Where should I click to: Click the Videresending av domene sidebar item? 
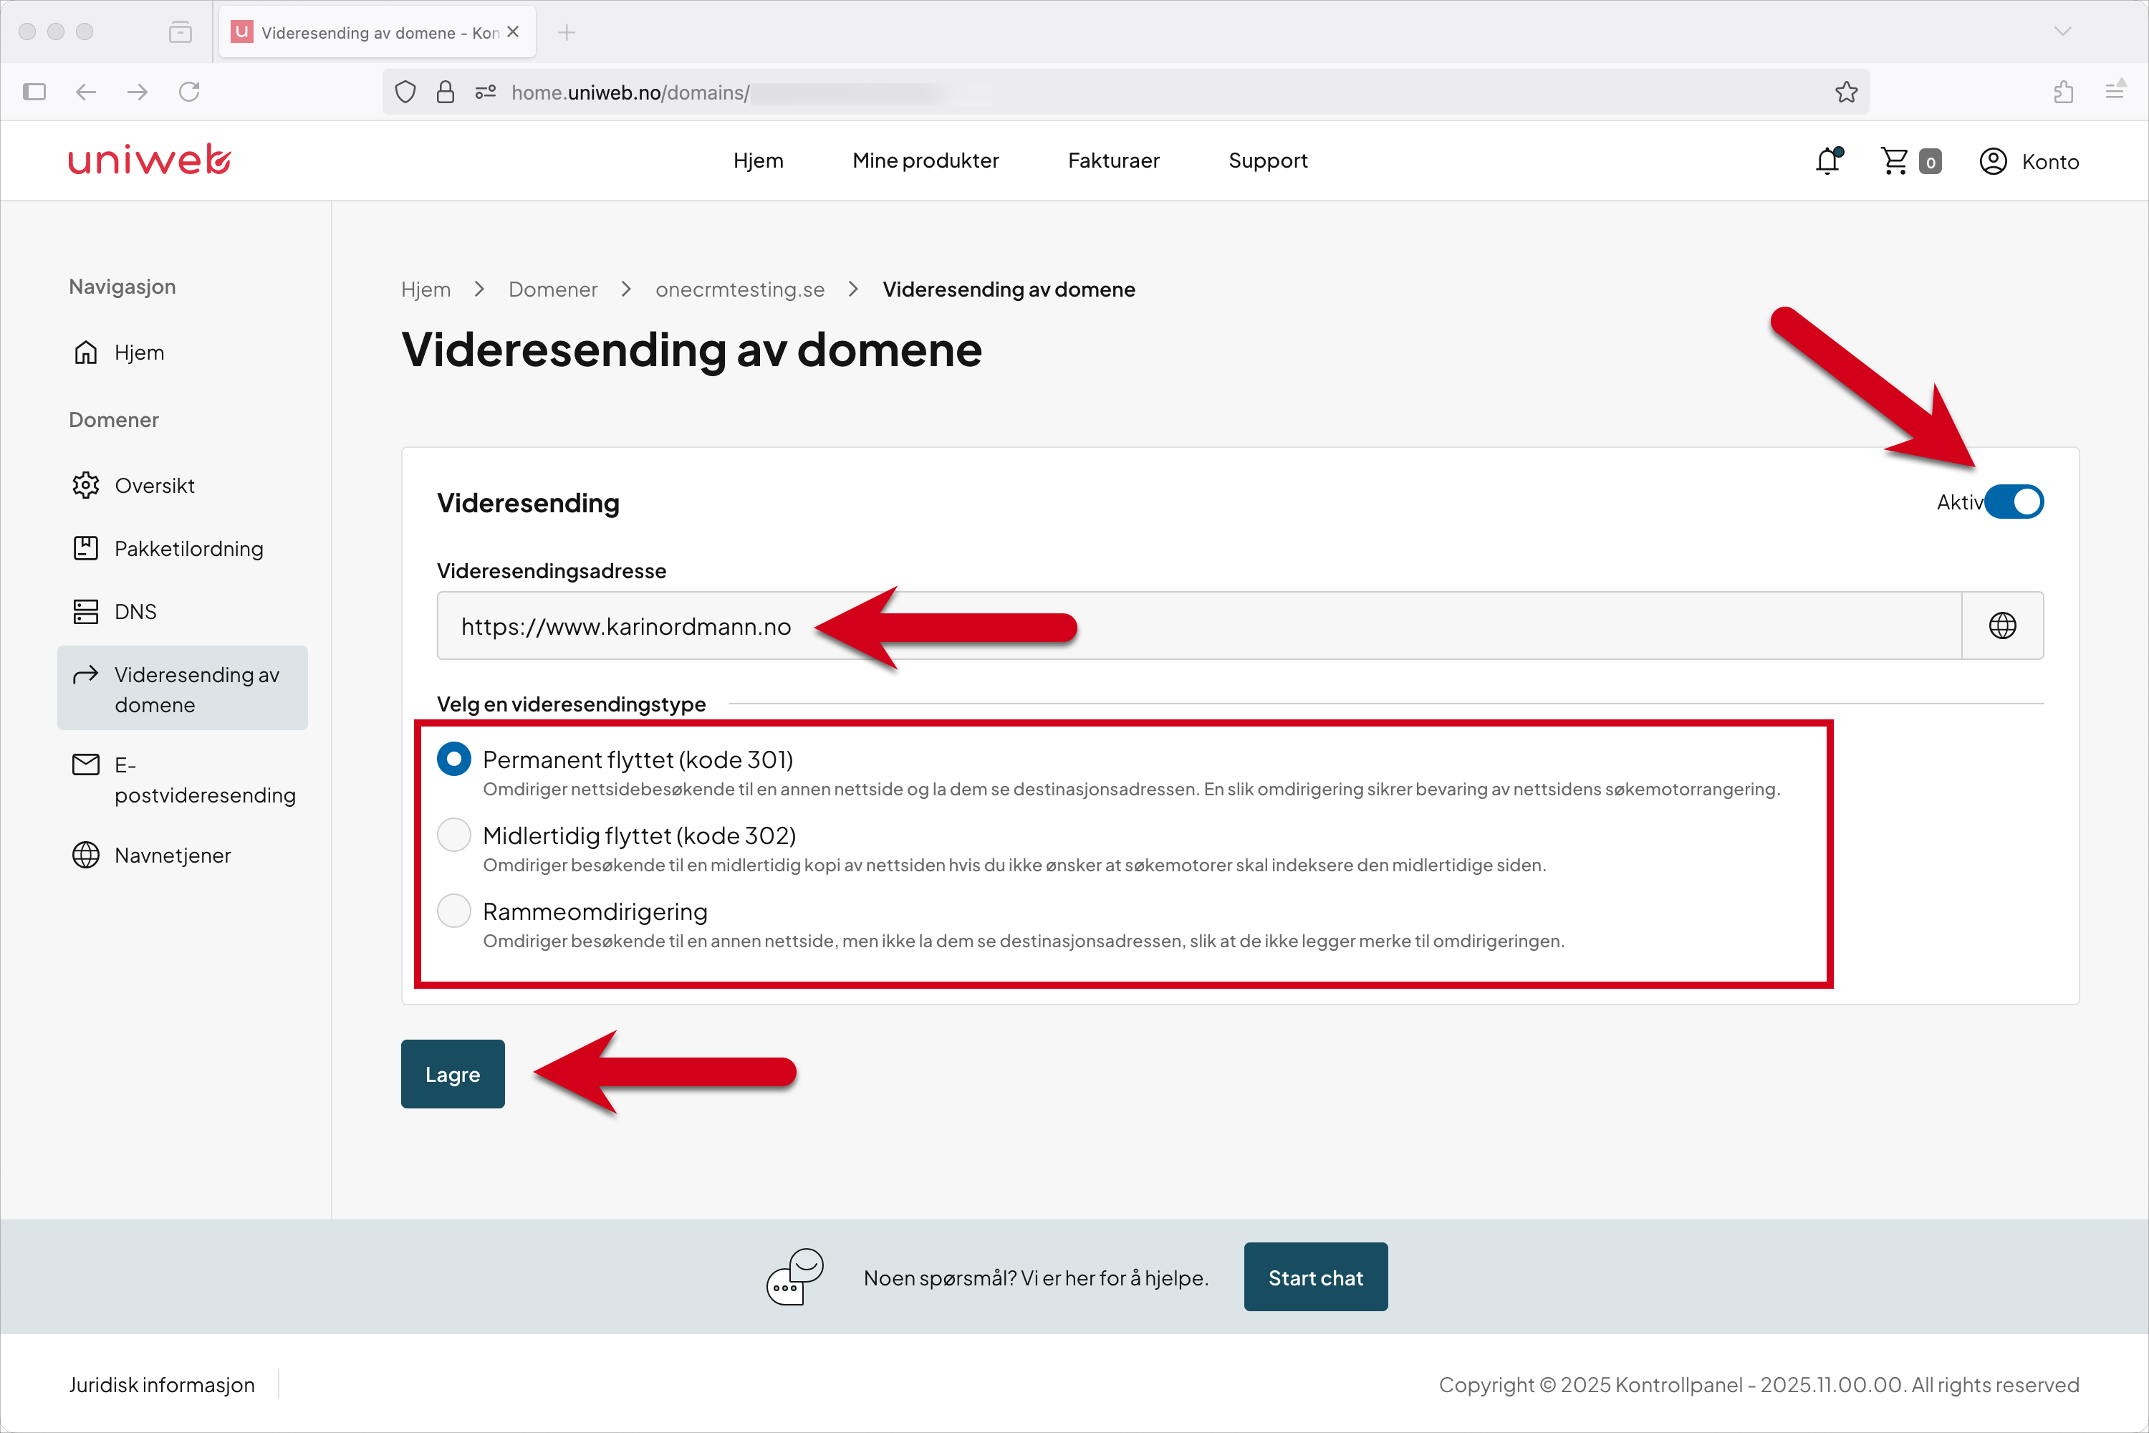coord(183,688)
